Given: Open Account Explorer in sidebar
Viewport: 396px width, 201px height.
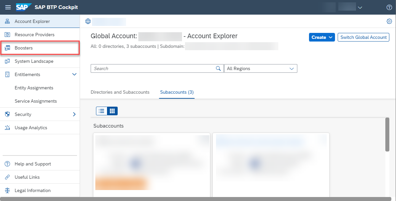Looking at the screenshot, I should [40, 21].
